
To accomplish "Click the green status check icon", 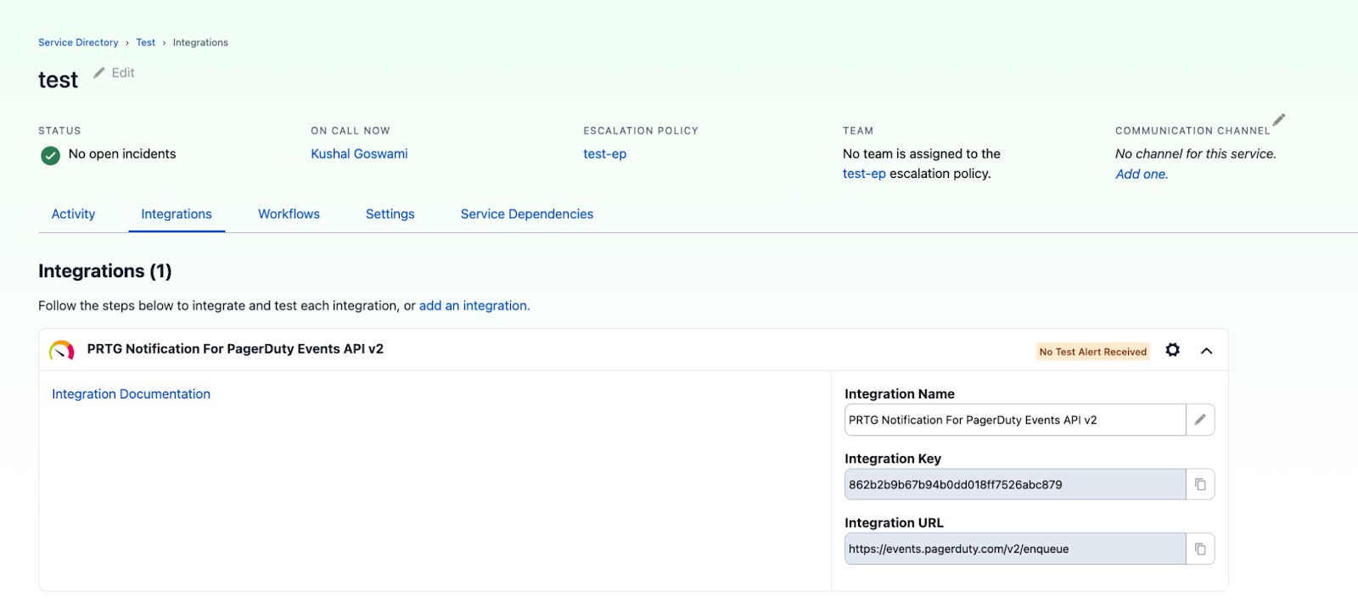I will [51, 155].
